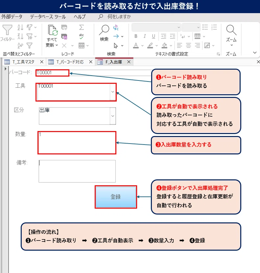Screen dimensions: 260x273
Task: Open the selection filter dropdown arrow
Action: (x=35, y=27)
